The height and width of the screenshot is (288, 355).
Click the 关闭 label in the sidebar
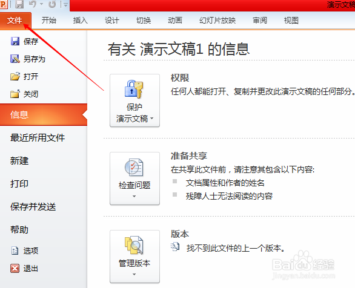(x=31, y=94)
